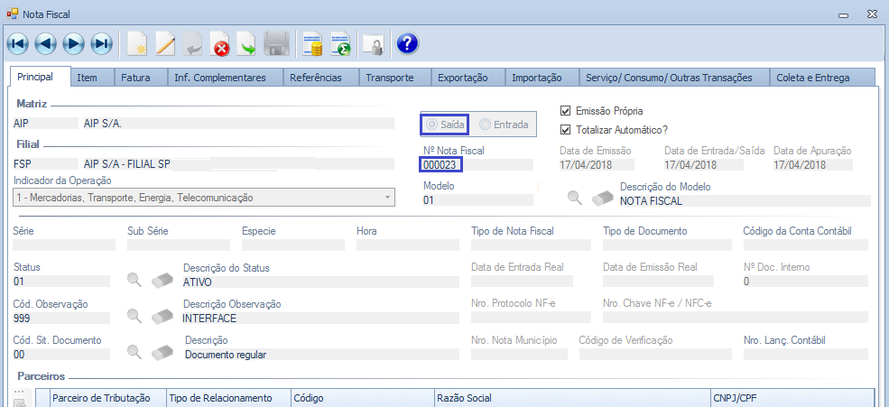Click the Parceiro de Tributação column header

point(108,398)
